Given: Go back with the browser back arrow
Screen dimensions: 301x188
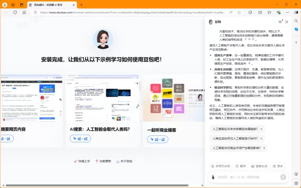Looking at the screenshot, I should 6,13.
